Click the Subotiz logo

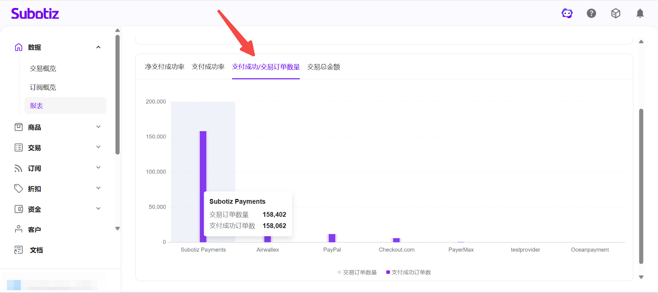pos(35,14)
